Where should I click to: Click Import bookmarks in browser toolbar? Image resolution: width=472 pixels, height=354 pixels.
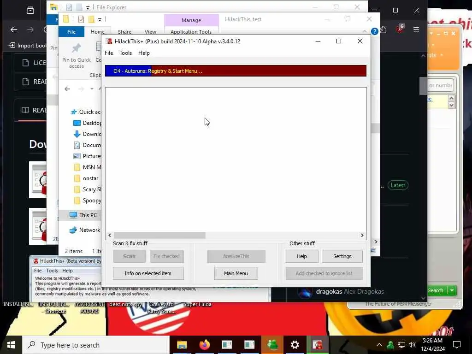point(28,46)
